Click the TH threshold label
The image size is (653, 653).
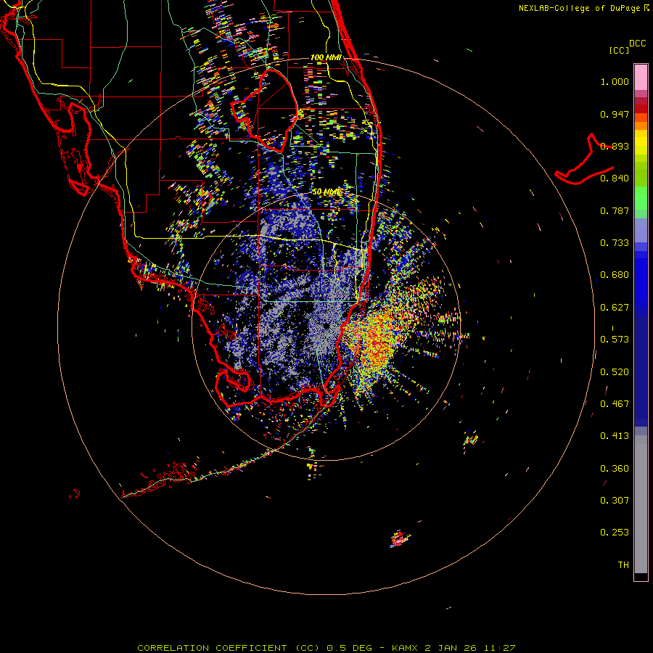[x=623, y=564]
